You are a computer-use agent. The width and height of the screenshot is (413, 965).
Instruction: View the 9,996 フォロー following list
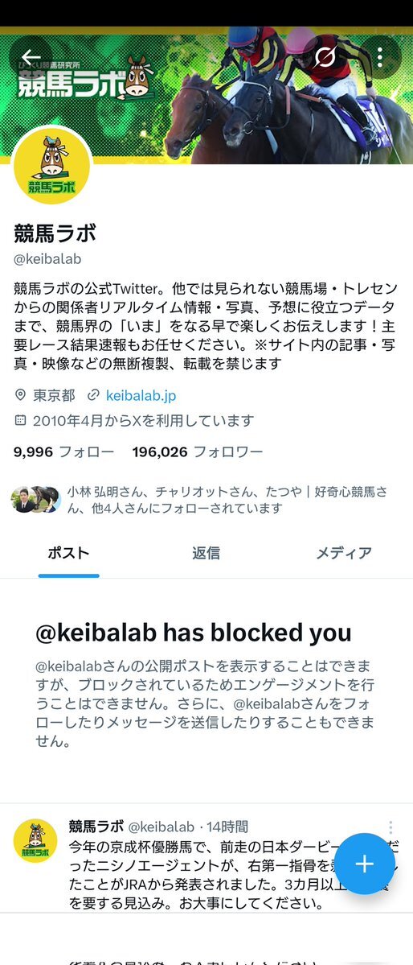tap(64, 452)
